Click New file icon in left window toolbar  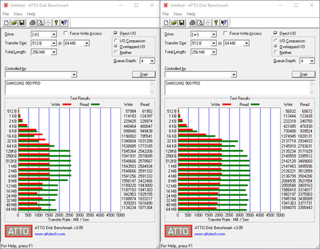pyautogui.click(x=7, y=23)
